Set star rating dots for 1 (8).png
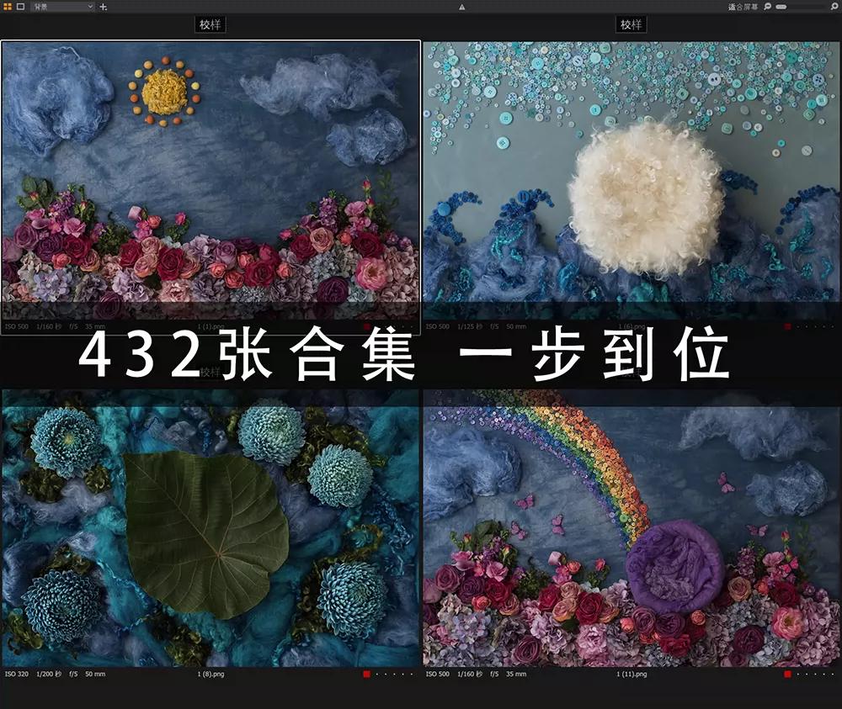Viewport: 842px width, 709px height. click(x=395, y=675)
